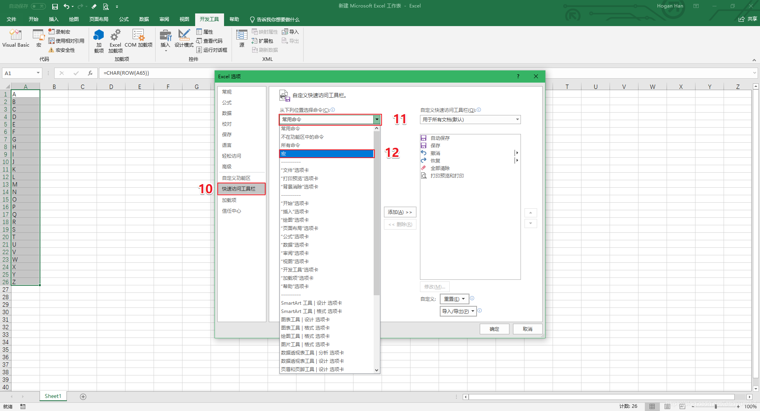Open Macro Security (宏安全性)
This screenshot has height=411, width=760.
(x=62, y=50)
